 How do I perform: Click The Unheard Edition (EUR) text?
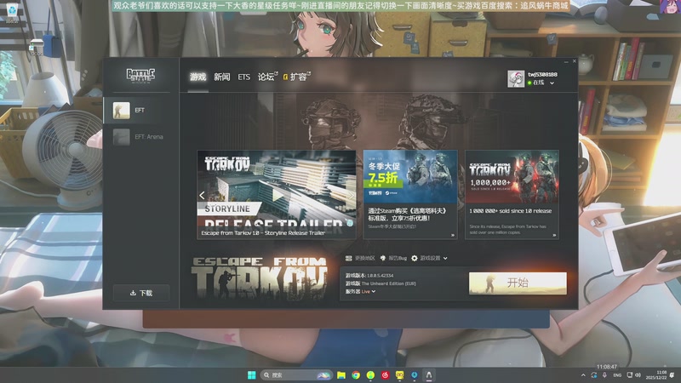tap(389, 283)
